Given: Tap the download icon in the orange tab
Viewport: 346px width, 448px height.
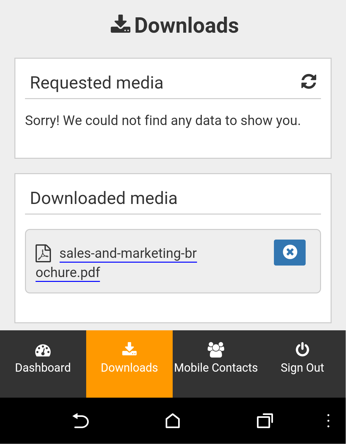Looking at the screenshot, I should (x=129, y=349).
